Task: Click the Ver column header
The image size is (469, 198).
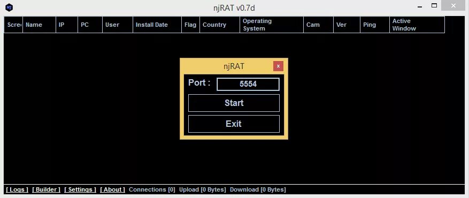Action: 347,25
